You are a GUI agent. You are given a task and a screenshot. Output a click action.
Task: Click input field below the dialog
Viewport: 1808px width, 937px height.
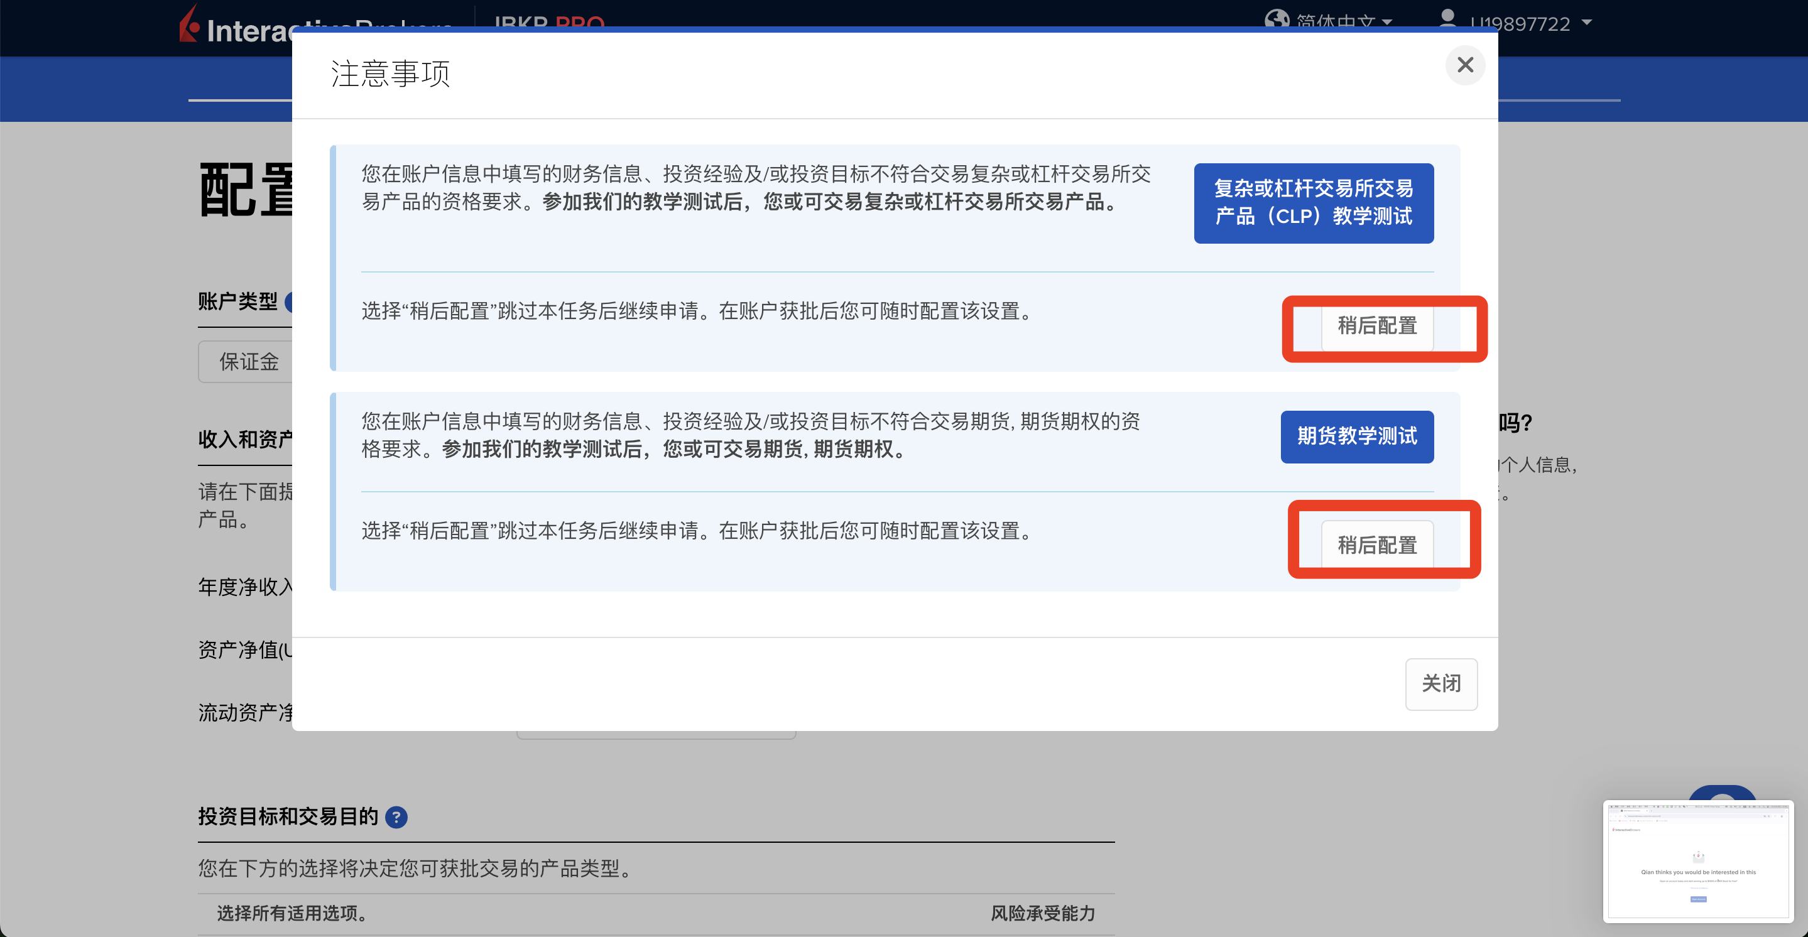pyautogui.click(x=655, y=735)
